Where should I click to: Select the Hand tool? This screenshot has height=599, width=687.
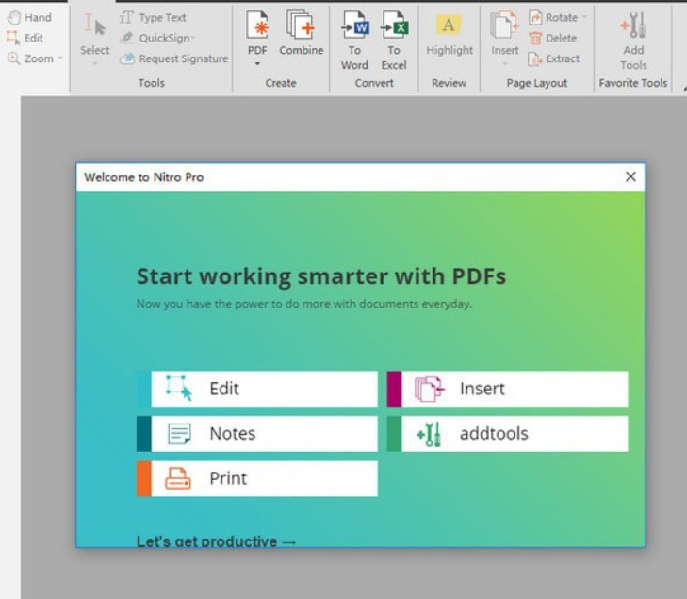coord(29,18)
